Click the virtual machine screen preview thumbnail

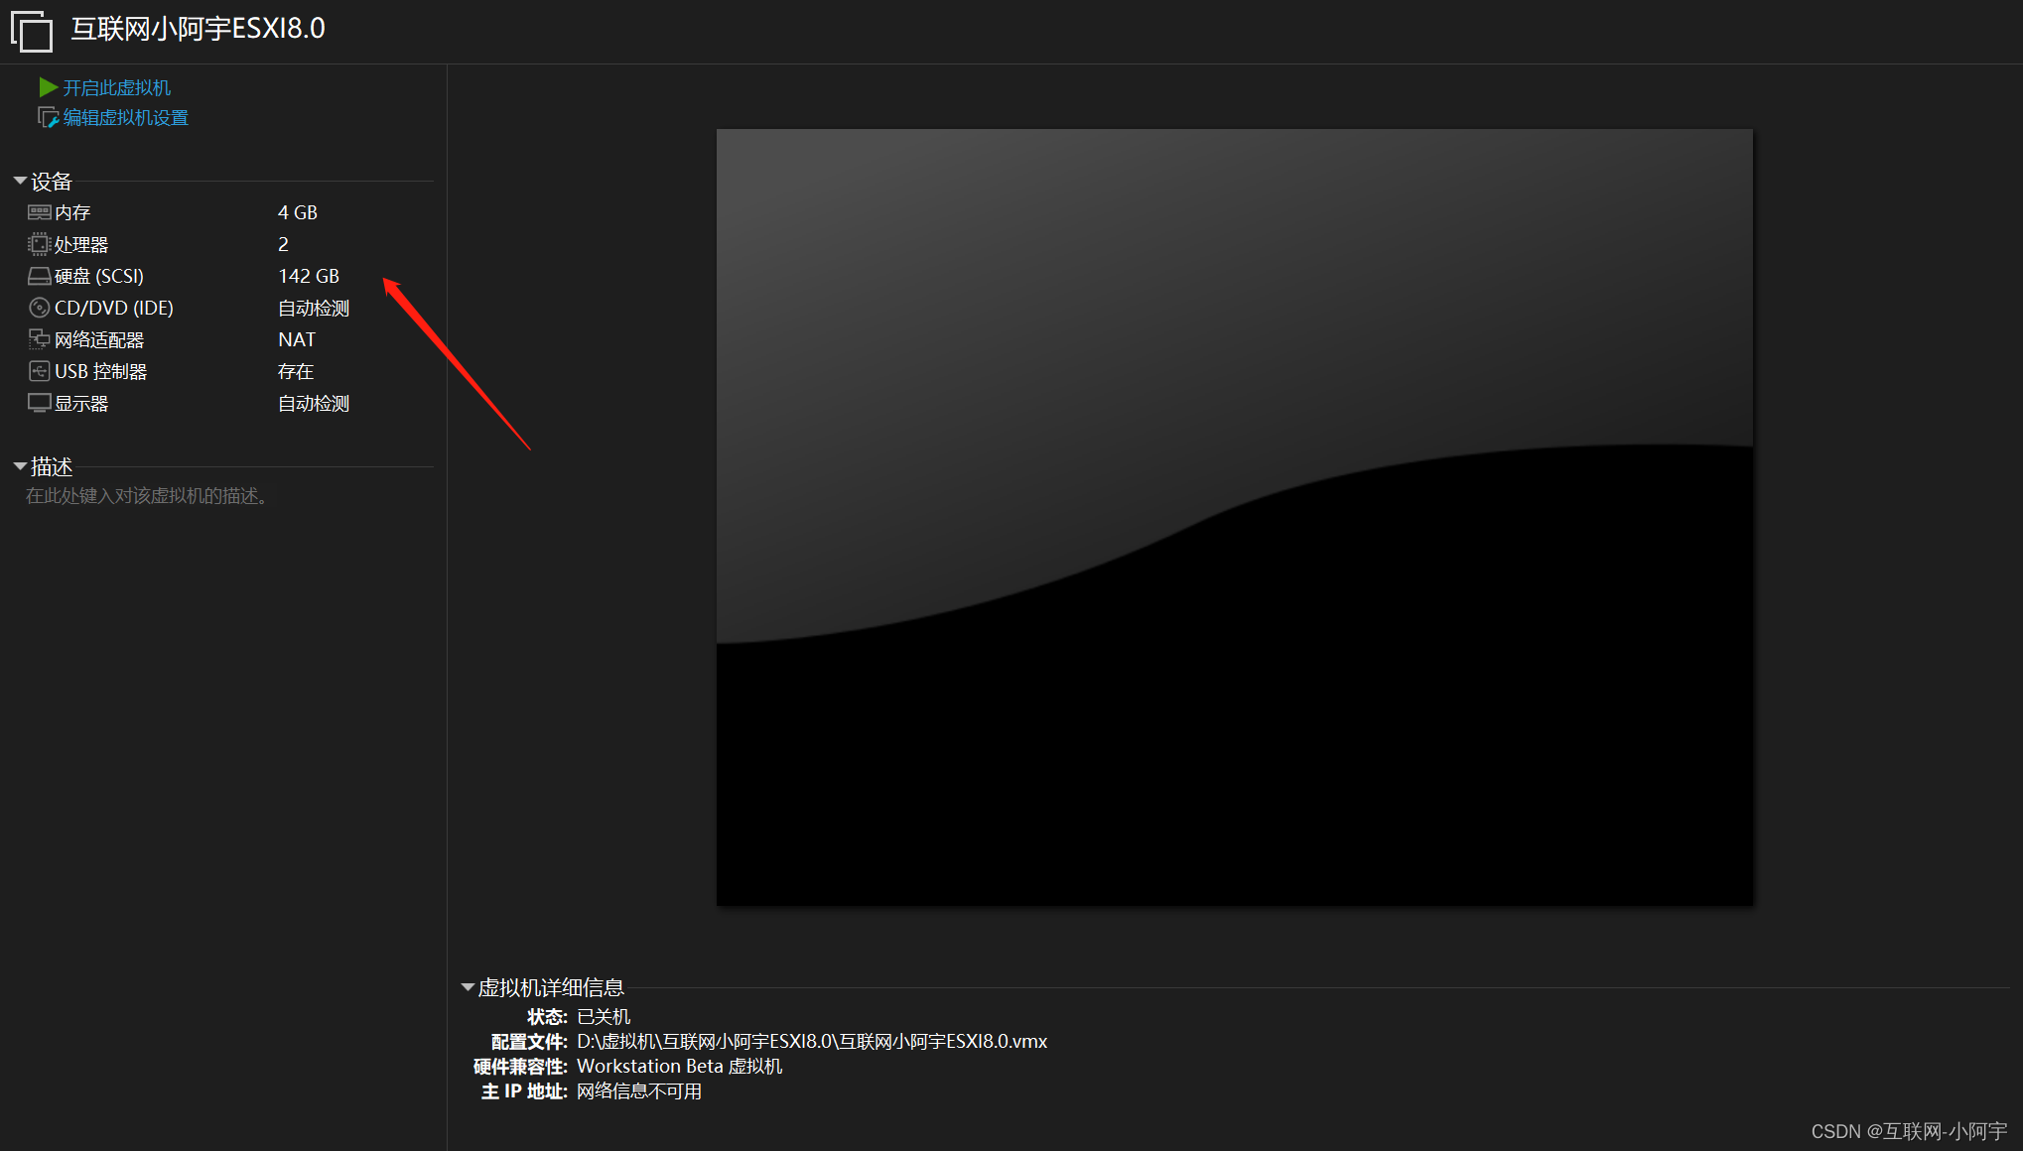point(1234,516)
